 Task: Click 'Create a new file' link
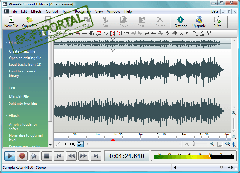pos(22,51)
